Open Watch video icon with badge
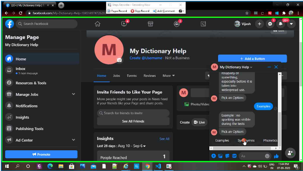The image size is (303, 171). 124,24
